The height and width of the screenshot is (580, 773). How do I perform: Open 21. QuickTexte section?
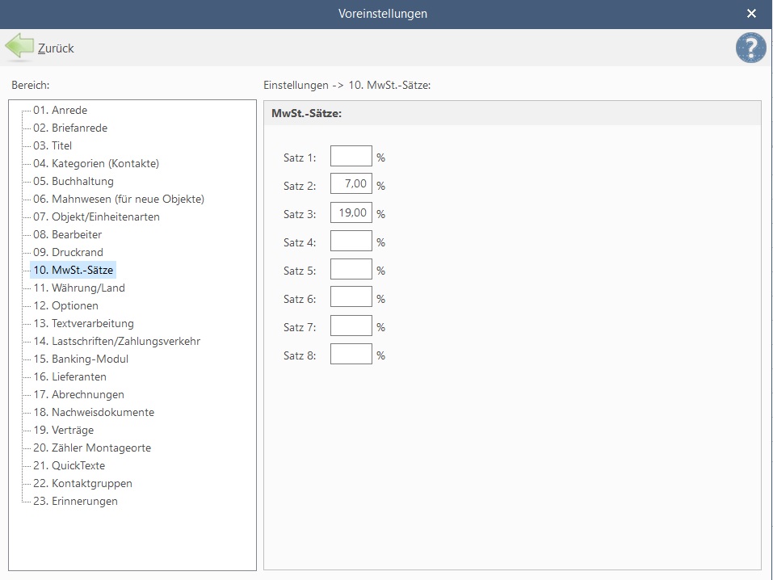(x=69, y=465)
